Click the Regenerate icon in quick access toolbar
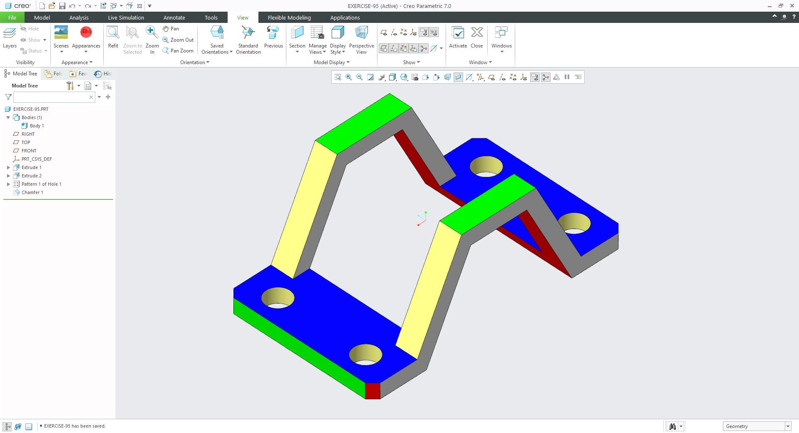799x433 pixels. pyautogui.click(x=103, y=6)
